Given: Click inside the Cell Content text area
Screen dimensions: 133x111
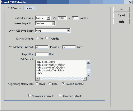Looking at the screenshot, I should point(61,69).
